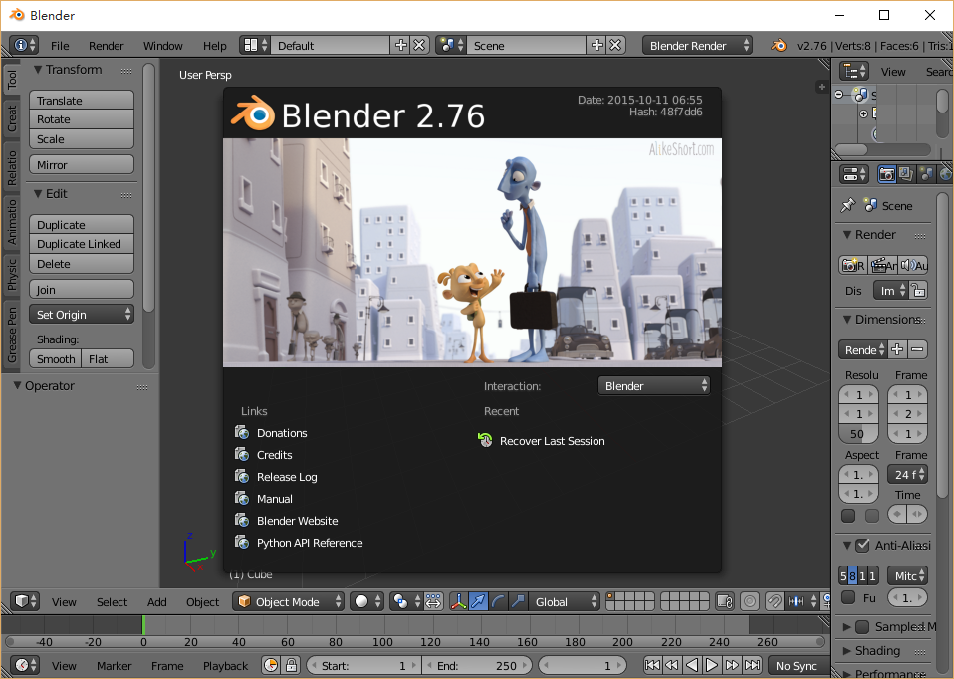Switch to the Grease Pencil side tab
954x679 pixels.
12,335
